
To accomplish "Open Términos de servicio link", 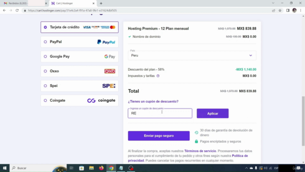I will [200, 151].
